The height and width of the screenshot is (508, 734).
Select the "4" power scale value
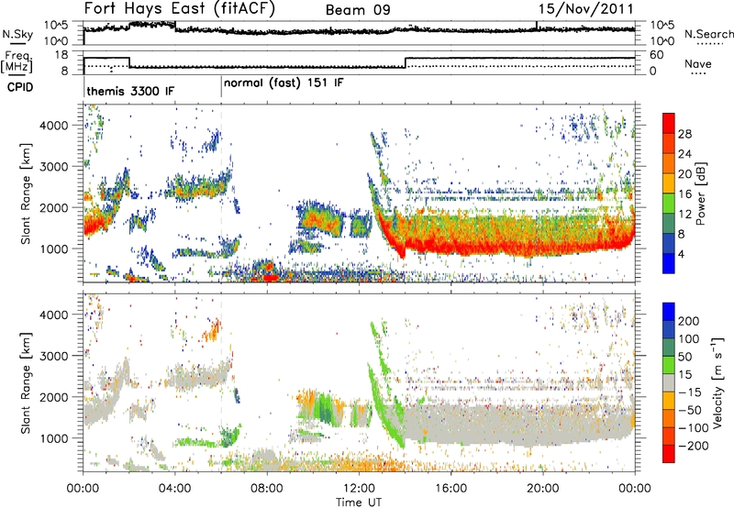(x=681, y=254)
